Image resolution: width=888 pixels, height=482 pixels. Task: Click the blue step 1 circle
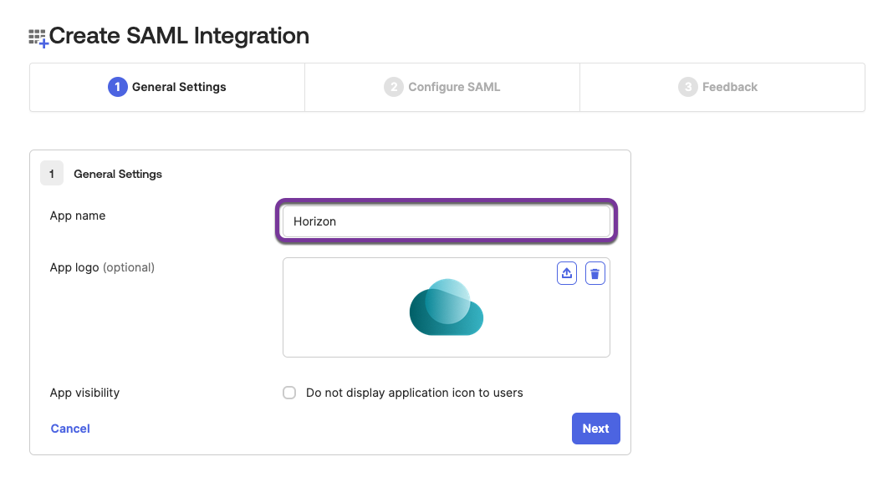tap(117, 87)
